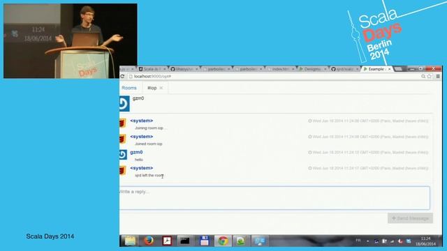Image resolution: width=447 pixels, height=251 pixels.
Task: Select the #iop room tab
Action: [152, 88]
